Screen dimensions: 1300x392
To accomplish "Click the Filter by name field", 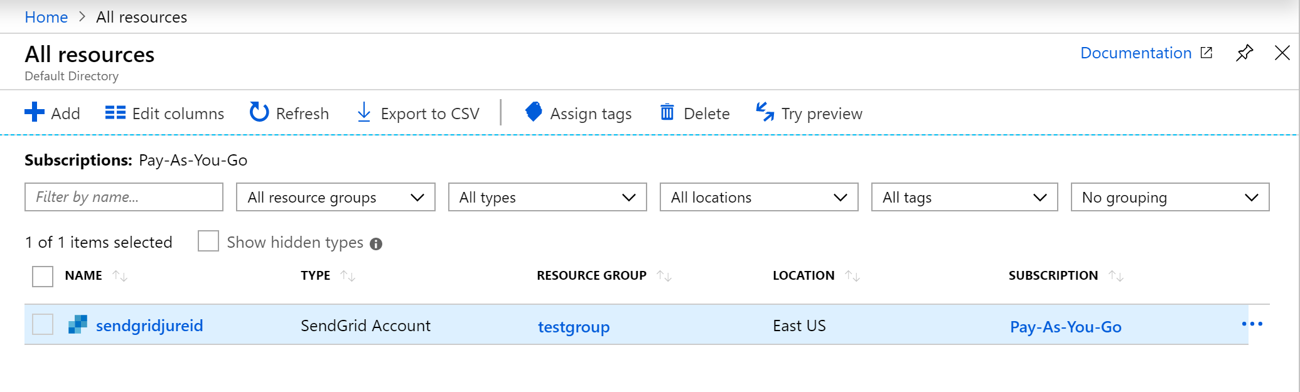I will click(x=124, y=197).
